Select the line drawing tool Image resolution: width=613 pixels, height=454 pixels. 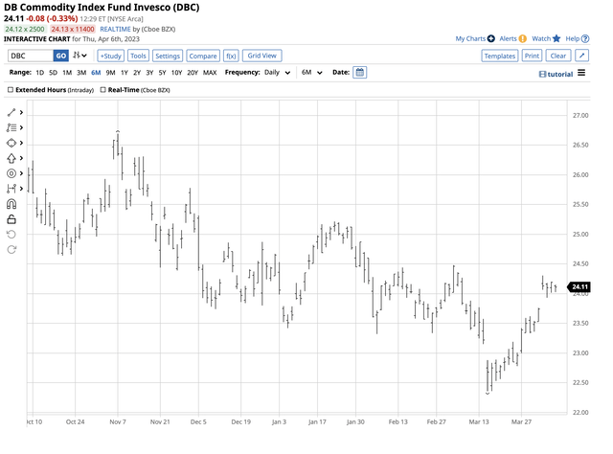click(11, 113)
